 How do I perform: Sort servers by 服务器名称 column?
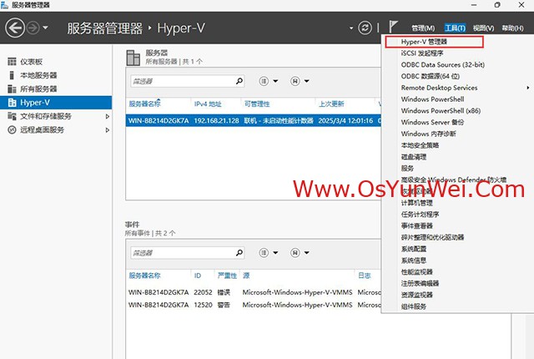144,104
